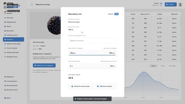Buy the lot with quantity 388
This screenshot has height=104, width=185.
point(174,46)
